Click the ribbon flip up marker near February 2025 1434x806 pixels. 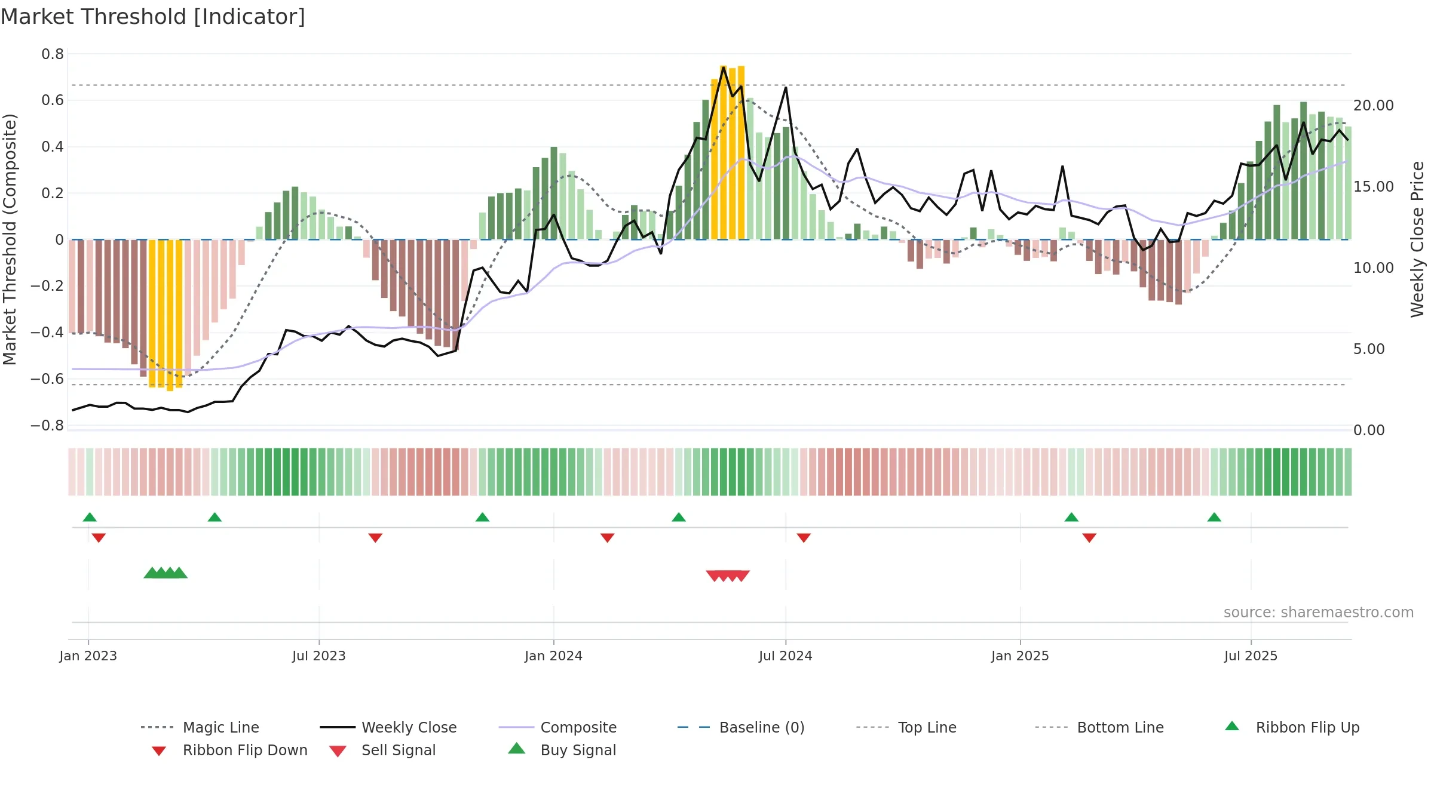pos(1071,517)
